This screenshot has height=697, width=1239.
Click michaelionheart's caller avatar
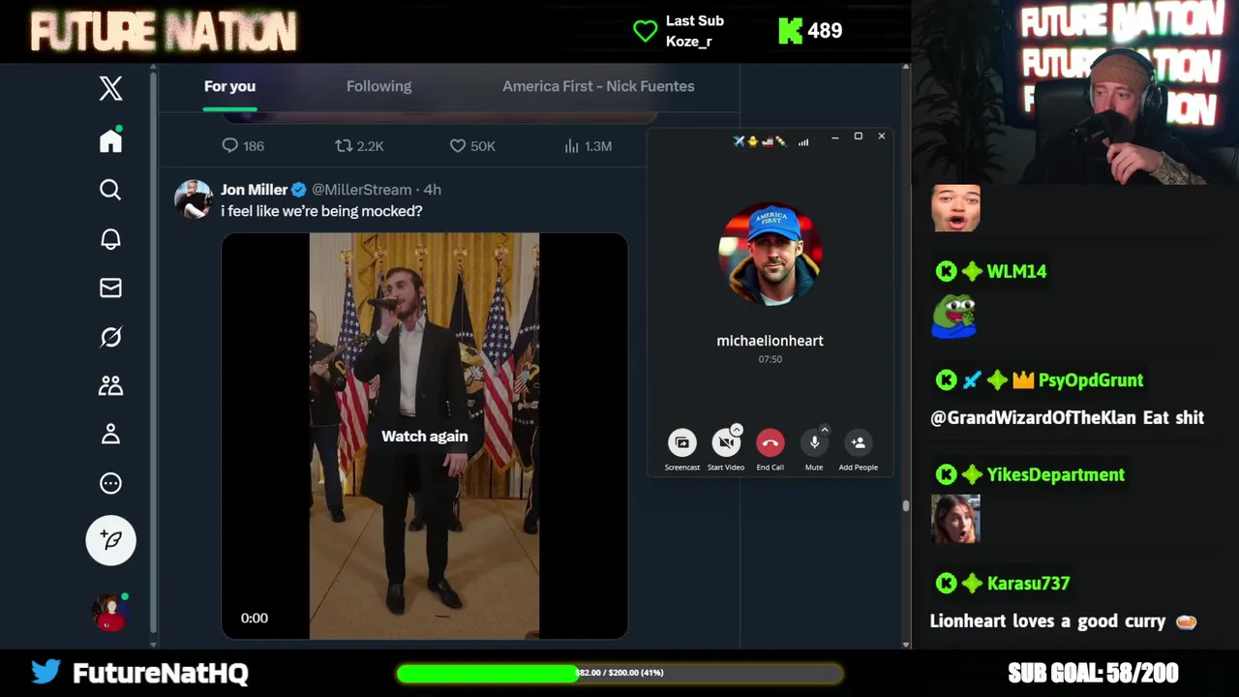pyautogui.click(x=770, y=255)
